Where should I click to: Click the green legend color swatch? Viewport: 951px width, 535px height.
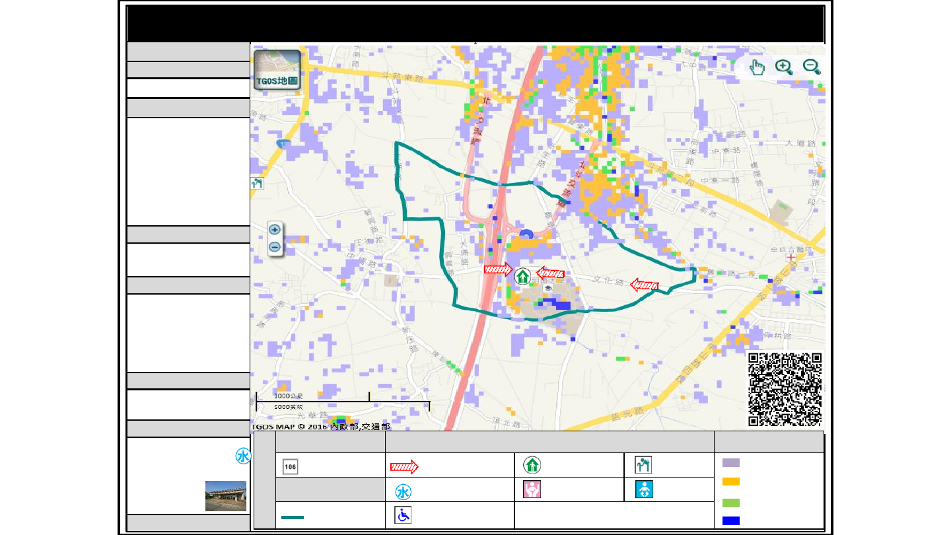[731, 503]
